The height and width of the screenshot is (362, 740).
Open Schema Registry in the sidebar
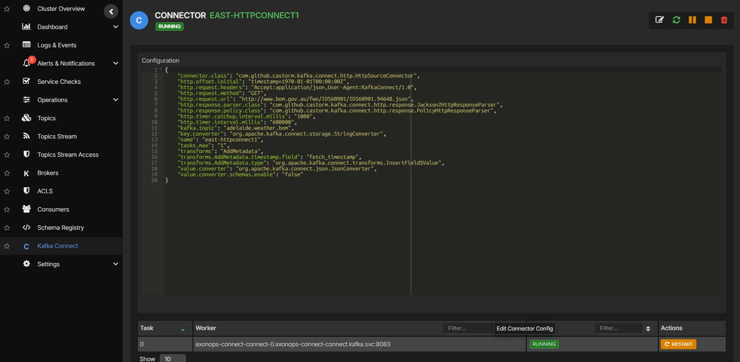click(x=61, y=228)
